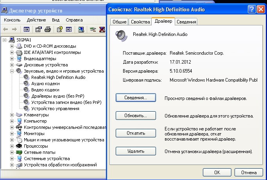This screenshot has width=267, height=180.
Task: Click the Мыши mouse icon
Action: [x=20, y=140]
